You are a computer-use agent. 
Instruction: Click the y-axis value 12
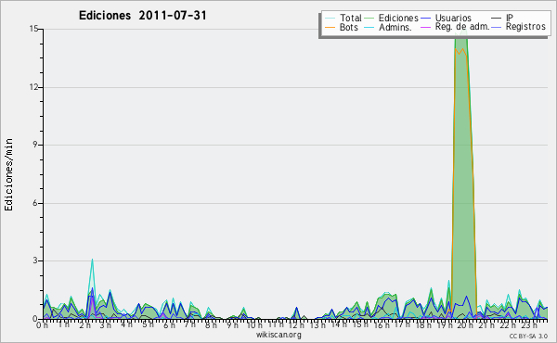[33, 87]
